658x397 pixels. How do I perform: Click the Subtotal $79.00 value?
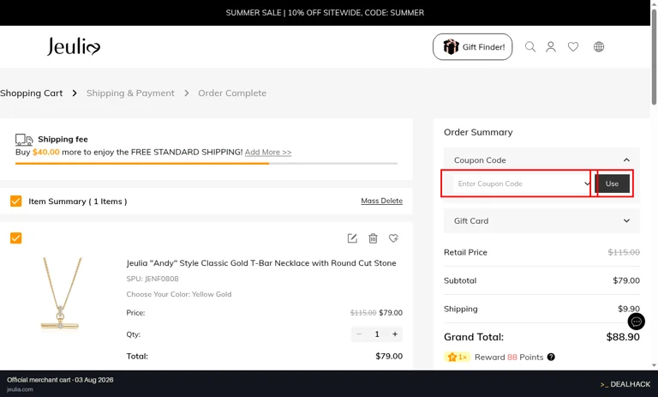(626, 280)
